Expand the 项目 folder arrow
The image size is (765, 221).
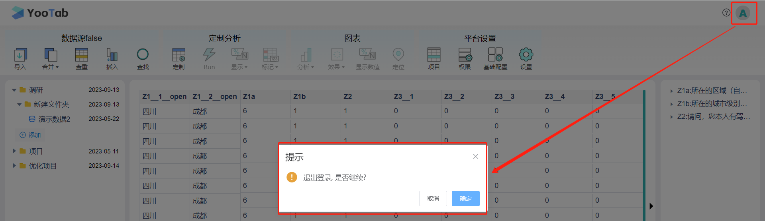click(14, 151)
